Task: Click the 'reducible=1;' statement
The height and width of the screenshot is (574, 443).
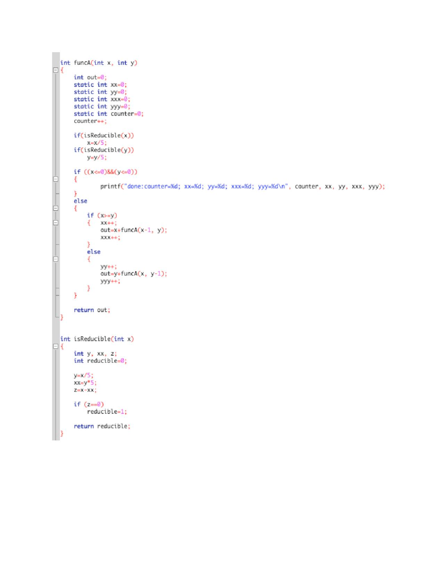Action: (107, 412)
